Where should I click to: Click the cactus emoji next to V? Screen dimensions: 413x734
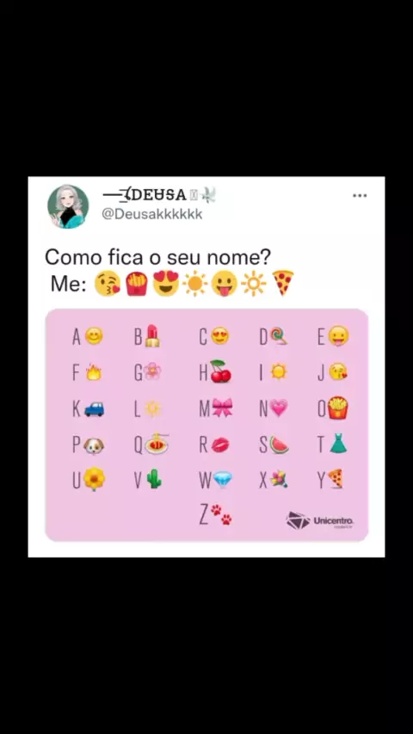154,480
